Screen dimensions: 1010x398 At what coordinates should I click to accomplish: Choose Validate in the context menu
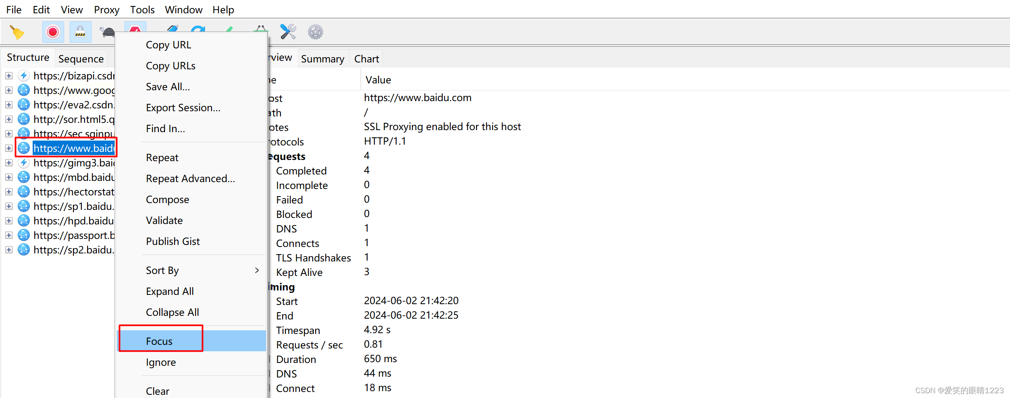[x=191, y=220]
